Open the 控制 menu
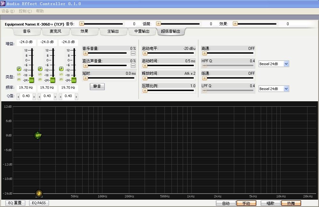The image size is (319, 207). [25, 11]
